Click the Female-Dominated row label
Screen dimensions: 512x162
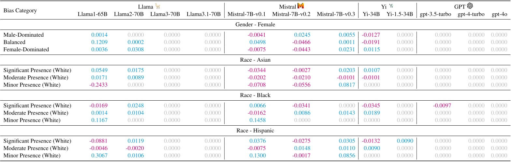pyautogui.click(x=26, y=50)
